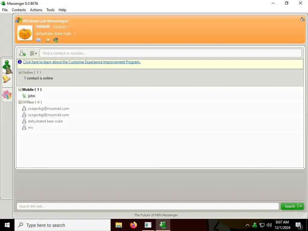308x231 pixels.
Task: Open the email inbox envelope icon
Action: 38,40
